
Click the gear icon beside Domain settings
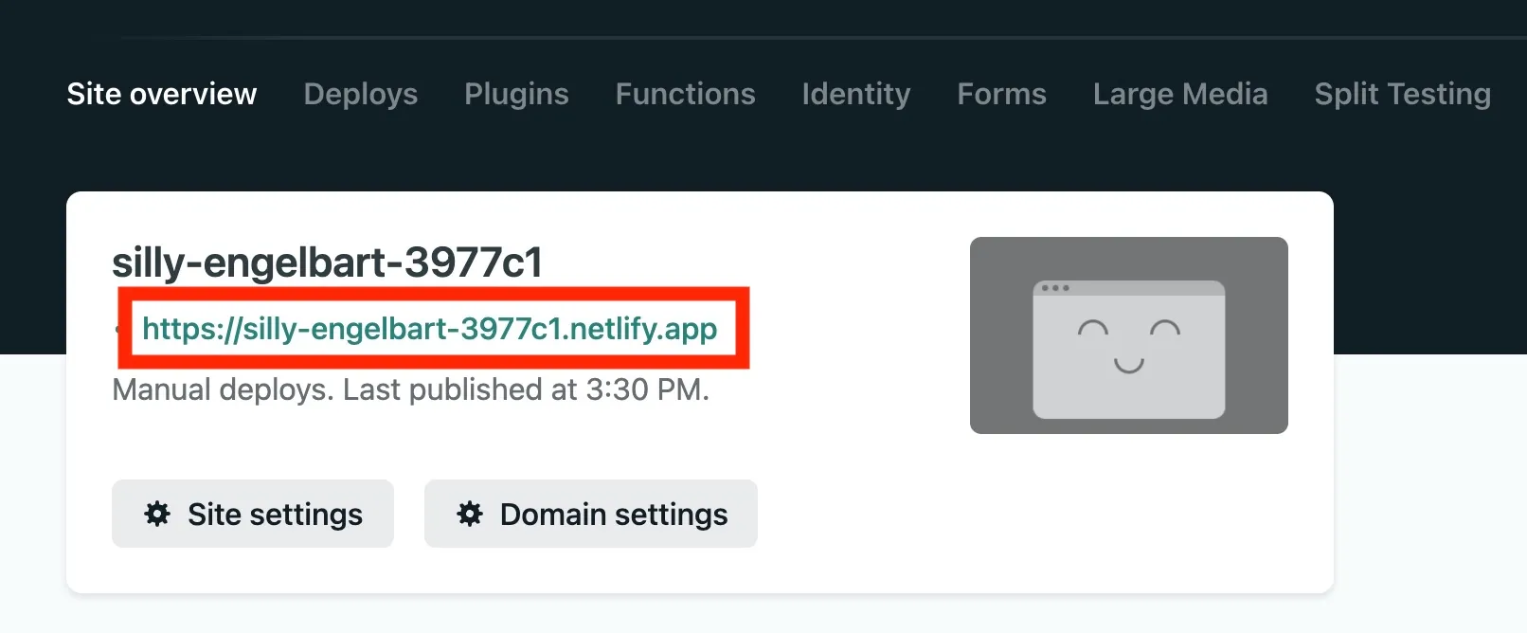click(470, 514)
